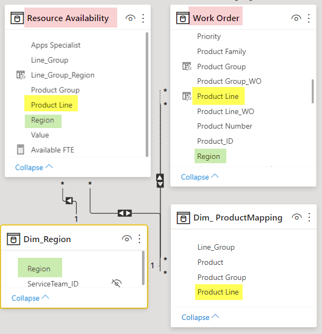Toggle visibility eye of Resource Availability table
The height and width of the screenshot is (334, 322).
(130, 18)
